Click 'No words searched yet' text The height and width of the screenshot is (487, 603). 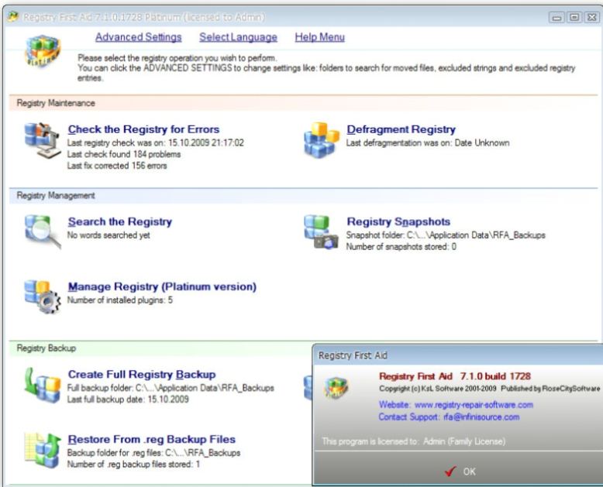109,235
